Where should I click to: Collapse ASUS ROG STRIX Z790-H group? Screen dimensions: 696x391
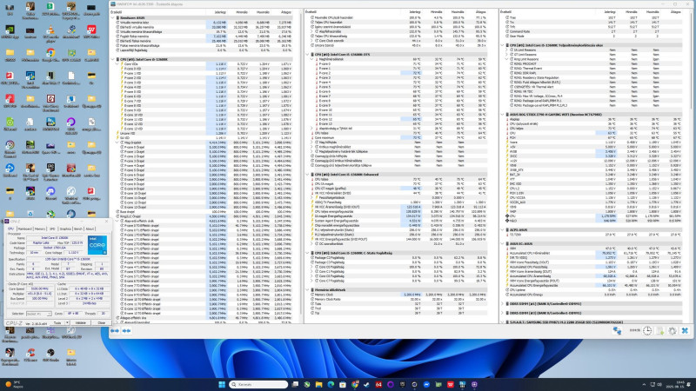point(502,115)
